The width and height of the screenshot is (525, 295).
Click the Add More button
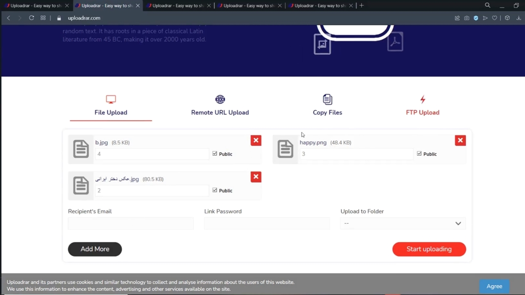click(x=95, y=249)
